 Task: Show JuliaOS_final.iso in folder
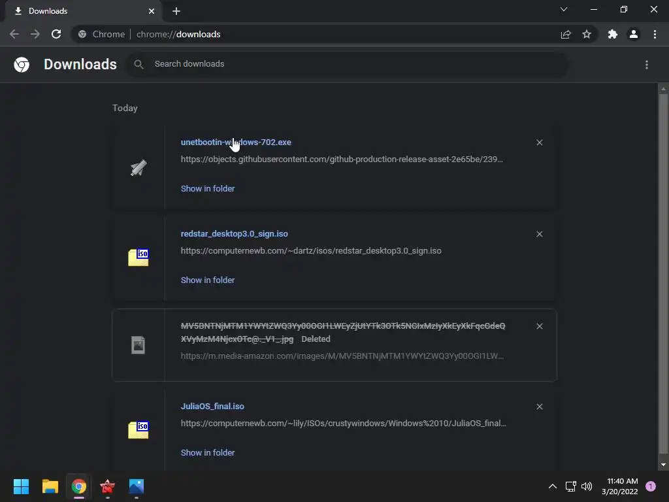point(208,453)
